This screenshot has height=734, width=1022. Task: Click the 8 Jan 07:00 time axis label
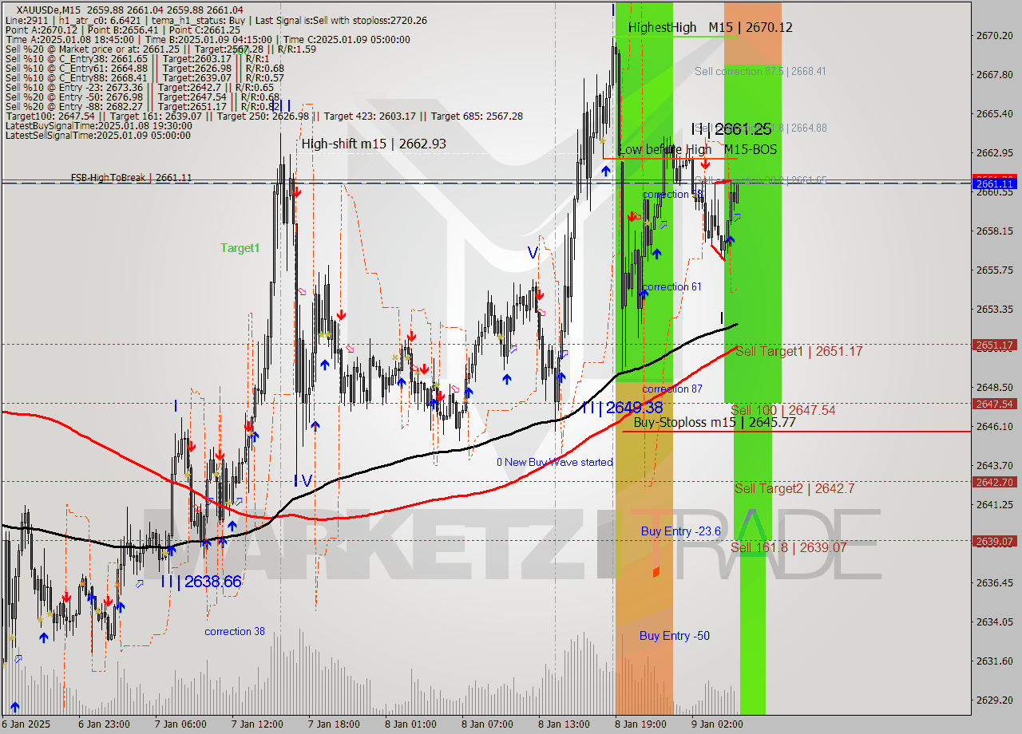487,724
